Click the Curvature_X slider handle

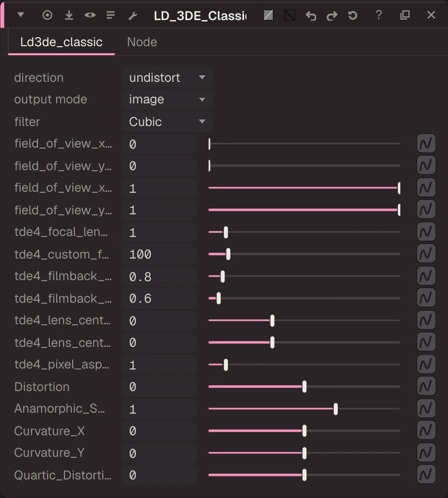(x=304, y=431)
